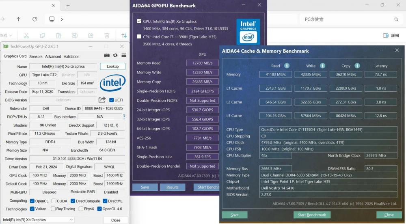Switch to the Sensors tab
The width and height of the screenshot is (406, 224).
point(36,56)
